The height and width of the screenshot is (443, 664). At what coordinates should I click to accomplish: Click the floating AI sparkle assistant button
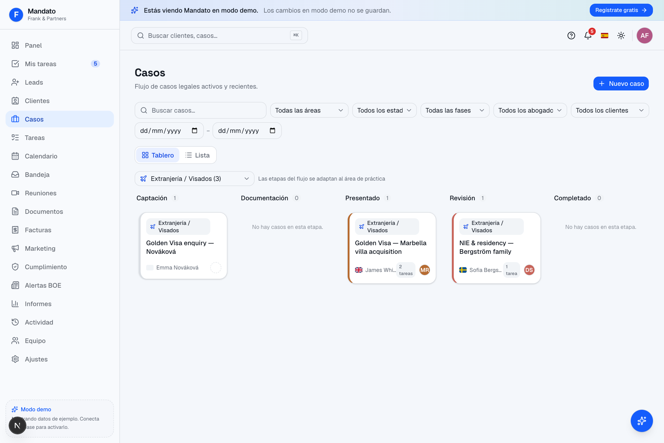642,421
